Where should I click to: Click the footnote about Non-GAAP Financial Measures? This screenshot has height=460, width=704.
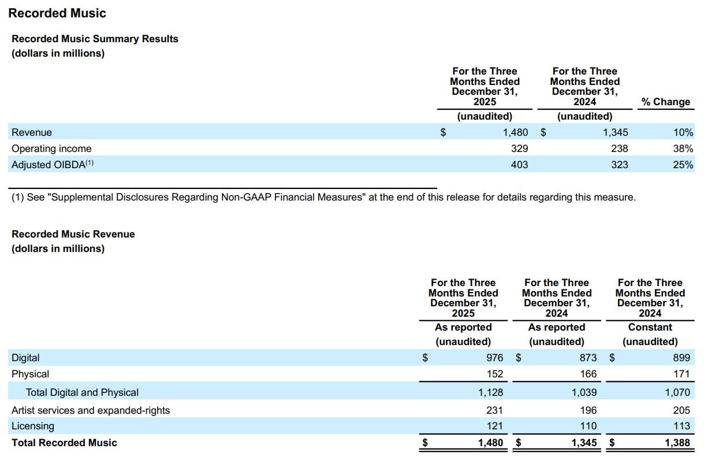[323, 197]
